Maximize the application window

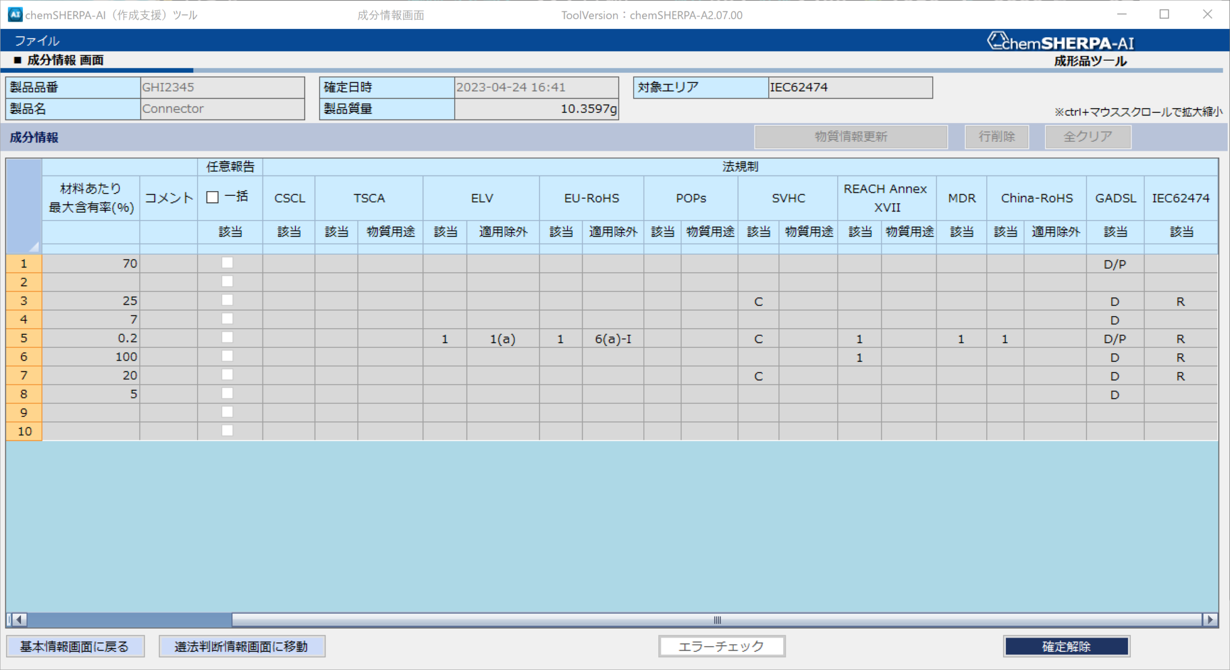(x=1164, y=14)
